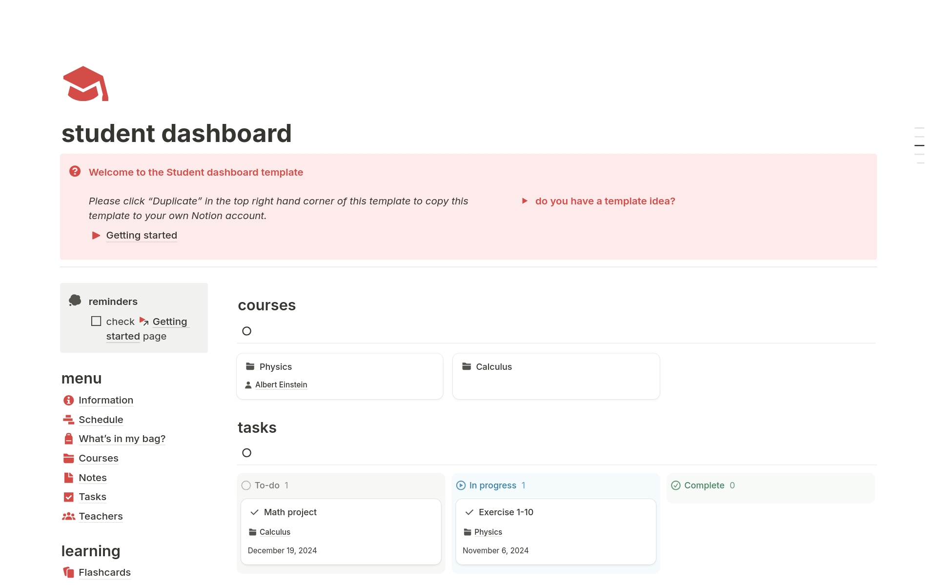This screenshot has width=937, height=585.
Task: Click the bell icon next to reminders
Action: (74, 300)
